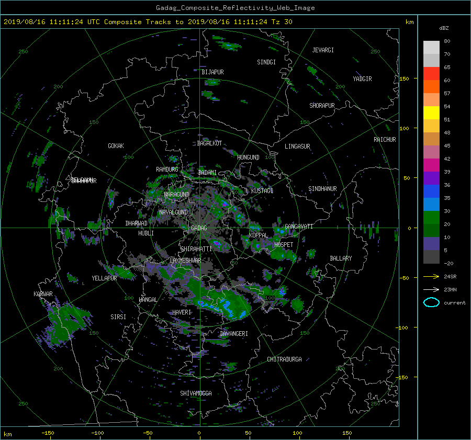Image resolution: width=471 pixels, height=440 pixels.
Task: Click the UTC Composite Tracks timestamp header
Action: point(148,22)
